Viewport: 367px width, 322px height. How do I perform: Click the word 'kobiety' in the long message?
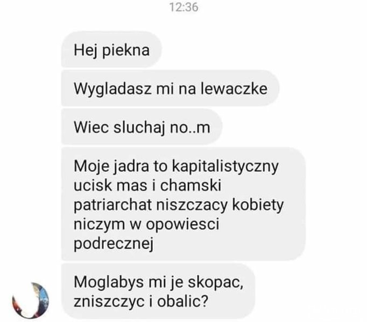pos(258,205)
